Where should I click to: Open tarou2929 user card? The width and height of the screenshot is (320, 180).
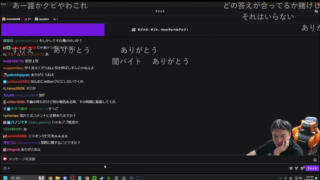pyautogui.click(x=15, y=88)
